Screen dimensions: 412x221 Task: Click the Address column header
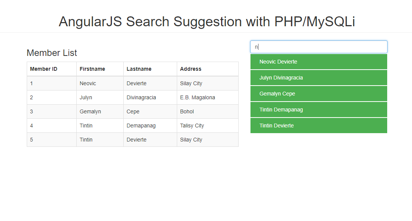coord(208,69)
